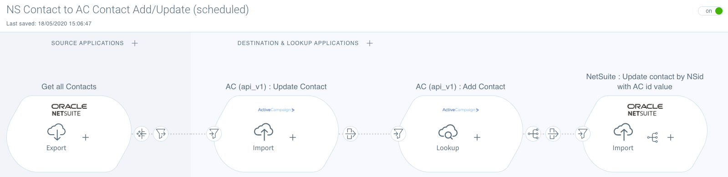Toggle the flow on/off switch
This screenshot has width=728, height=177.
coord(711,11)
